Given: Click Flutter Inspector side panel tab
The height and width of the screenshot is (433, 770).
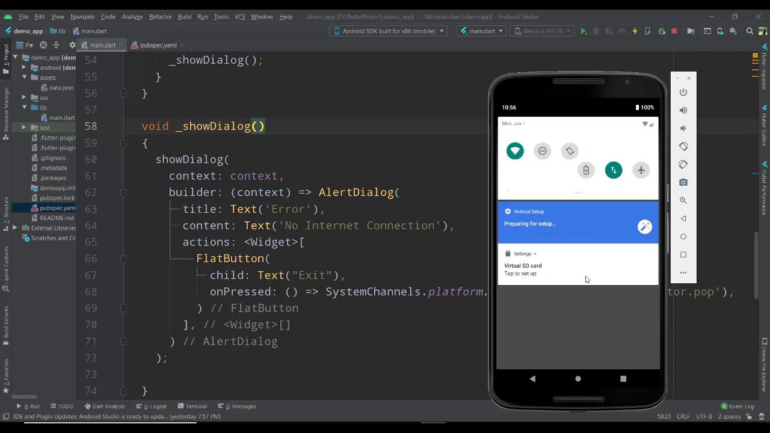Looking at the screenshot, I should pos(765,66).
